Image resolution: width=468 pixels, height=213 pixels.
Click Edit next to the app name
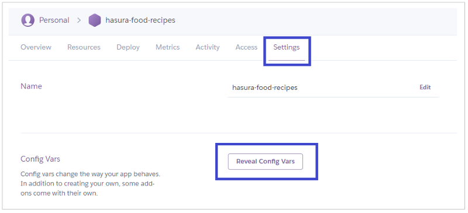(x=425, y=88)
